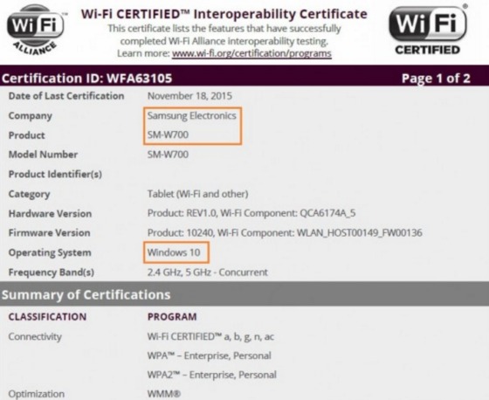Viewport: 489px width, 400px height.
Task: Click the certificate title heading
Action: pyautogui.click(x=224, y=14)
